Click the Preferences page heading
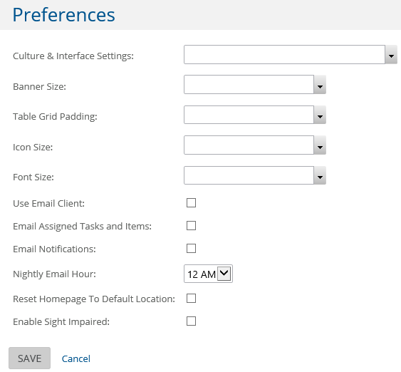Screen dimensions: 401x372 click(x=63, y=15)
